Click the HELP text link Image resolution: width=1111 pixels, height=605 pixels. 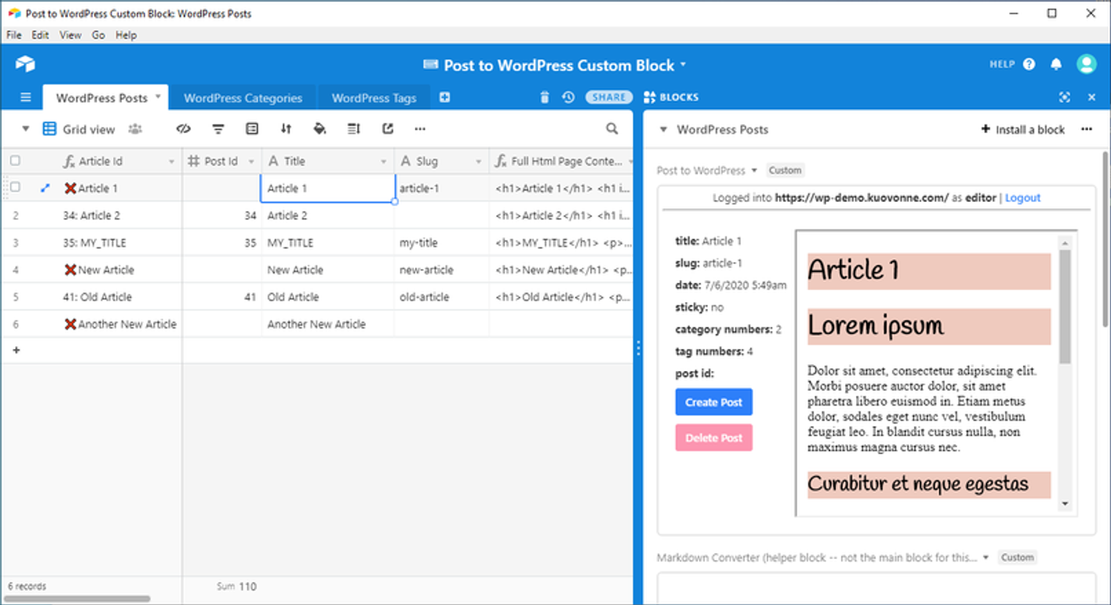point(1002,64)
